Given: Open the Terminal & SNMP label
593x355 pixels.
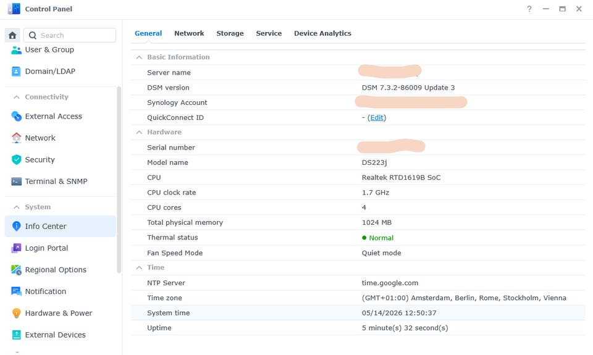Looking at the screenshot, I should (56, 182).
